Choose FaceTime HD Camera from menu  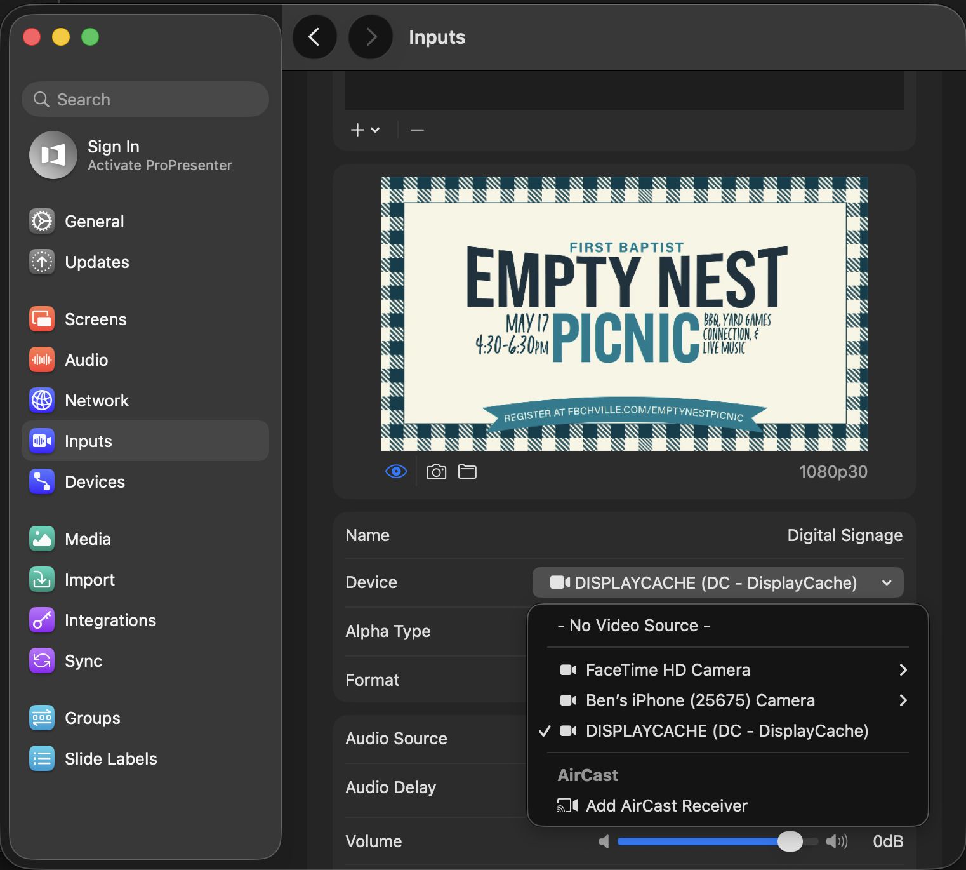pyautogui.click(x=728, y=670)
